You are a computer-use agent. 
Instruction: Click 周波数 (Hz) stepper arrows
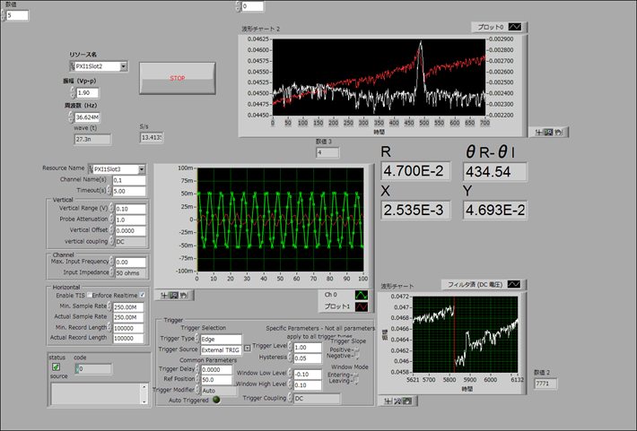73,117
